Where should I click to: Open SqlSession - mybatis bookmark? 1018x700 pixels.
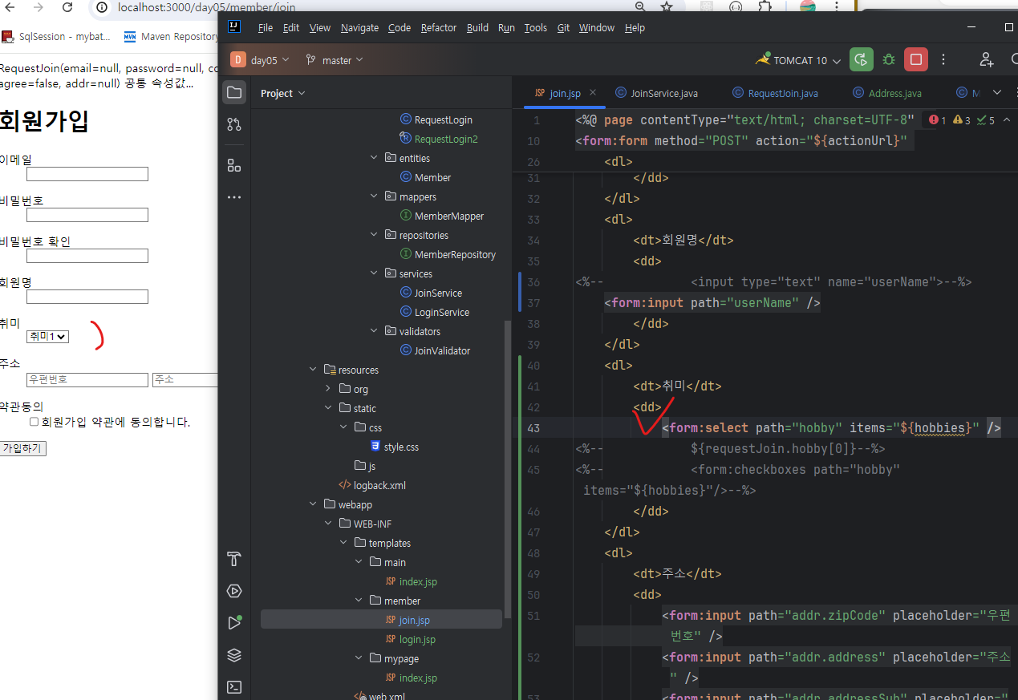coord(56,36)
